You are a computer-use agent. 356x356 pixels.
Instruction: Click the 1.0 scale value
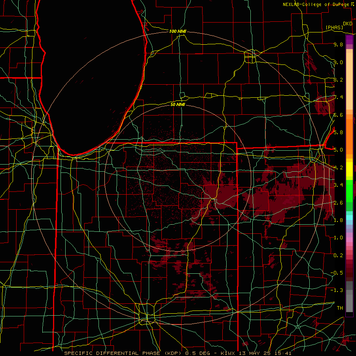pos(338,237)
